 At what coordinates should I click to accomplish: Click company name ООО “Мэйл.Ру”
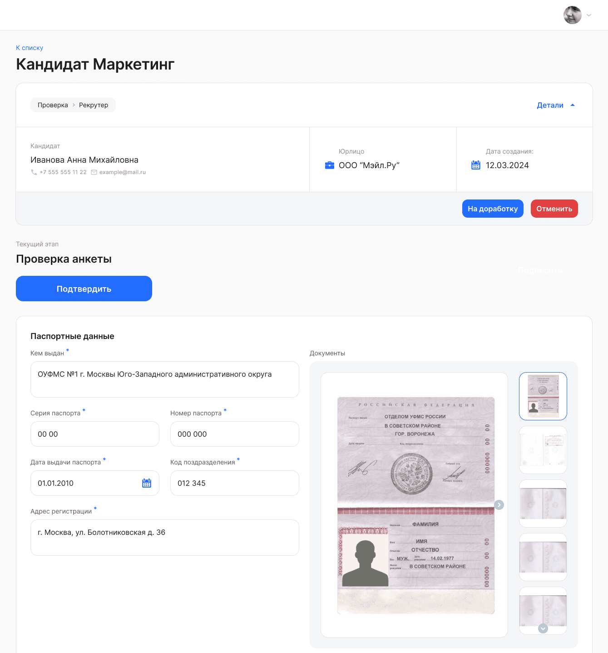coord(369,165)
